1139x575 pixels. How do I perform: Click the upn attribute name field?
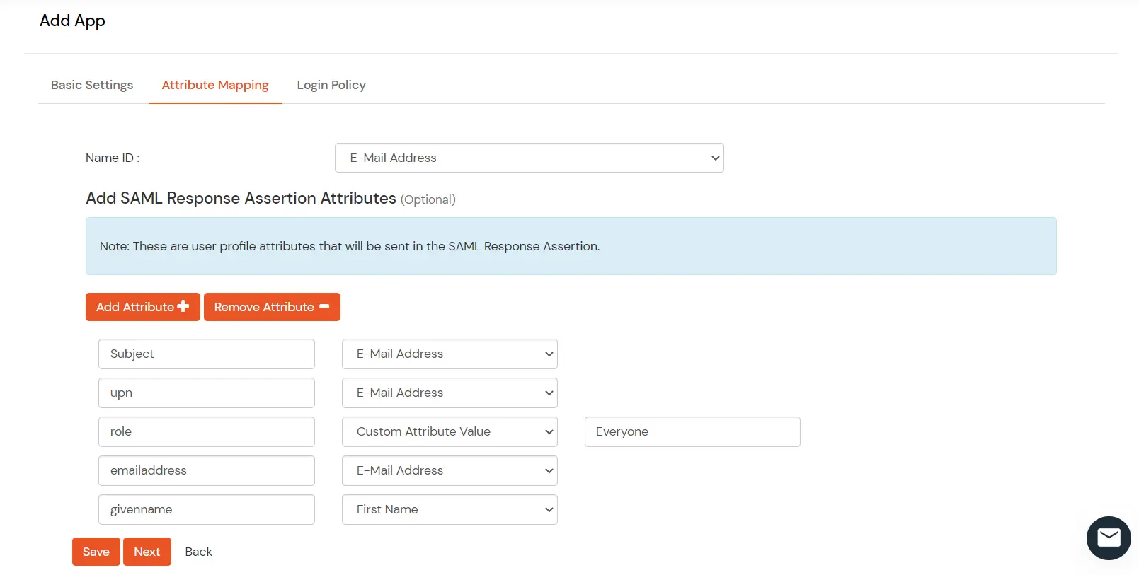click(207, 393)
